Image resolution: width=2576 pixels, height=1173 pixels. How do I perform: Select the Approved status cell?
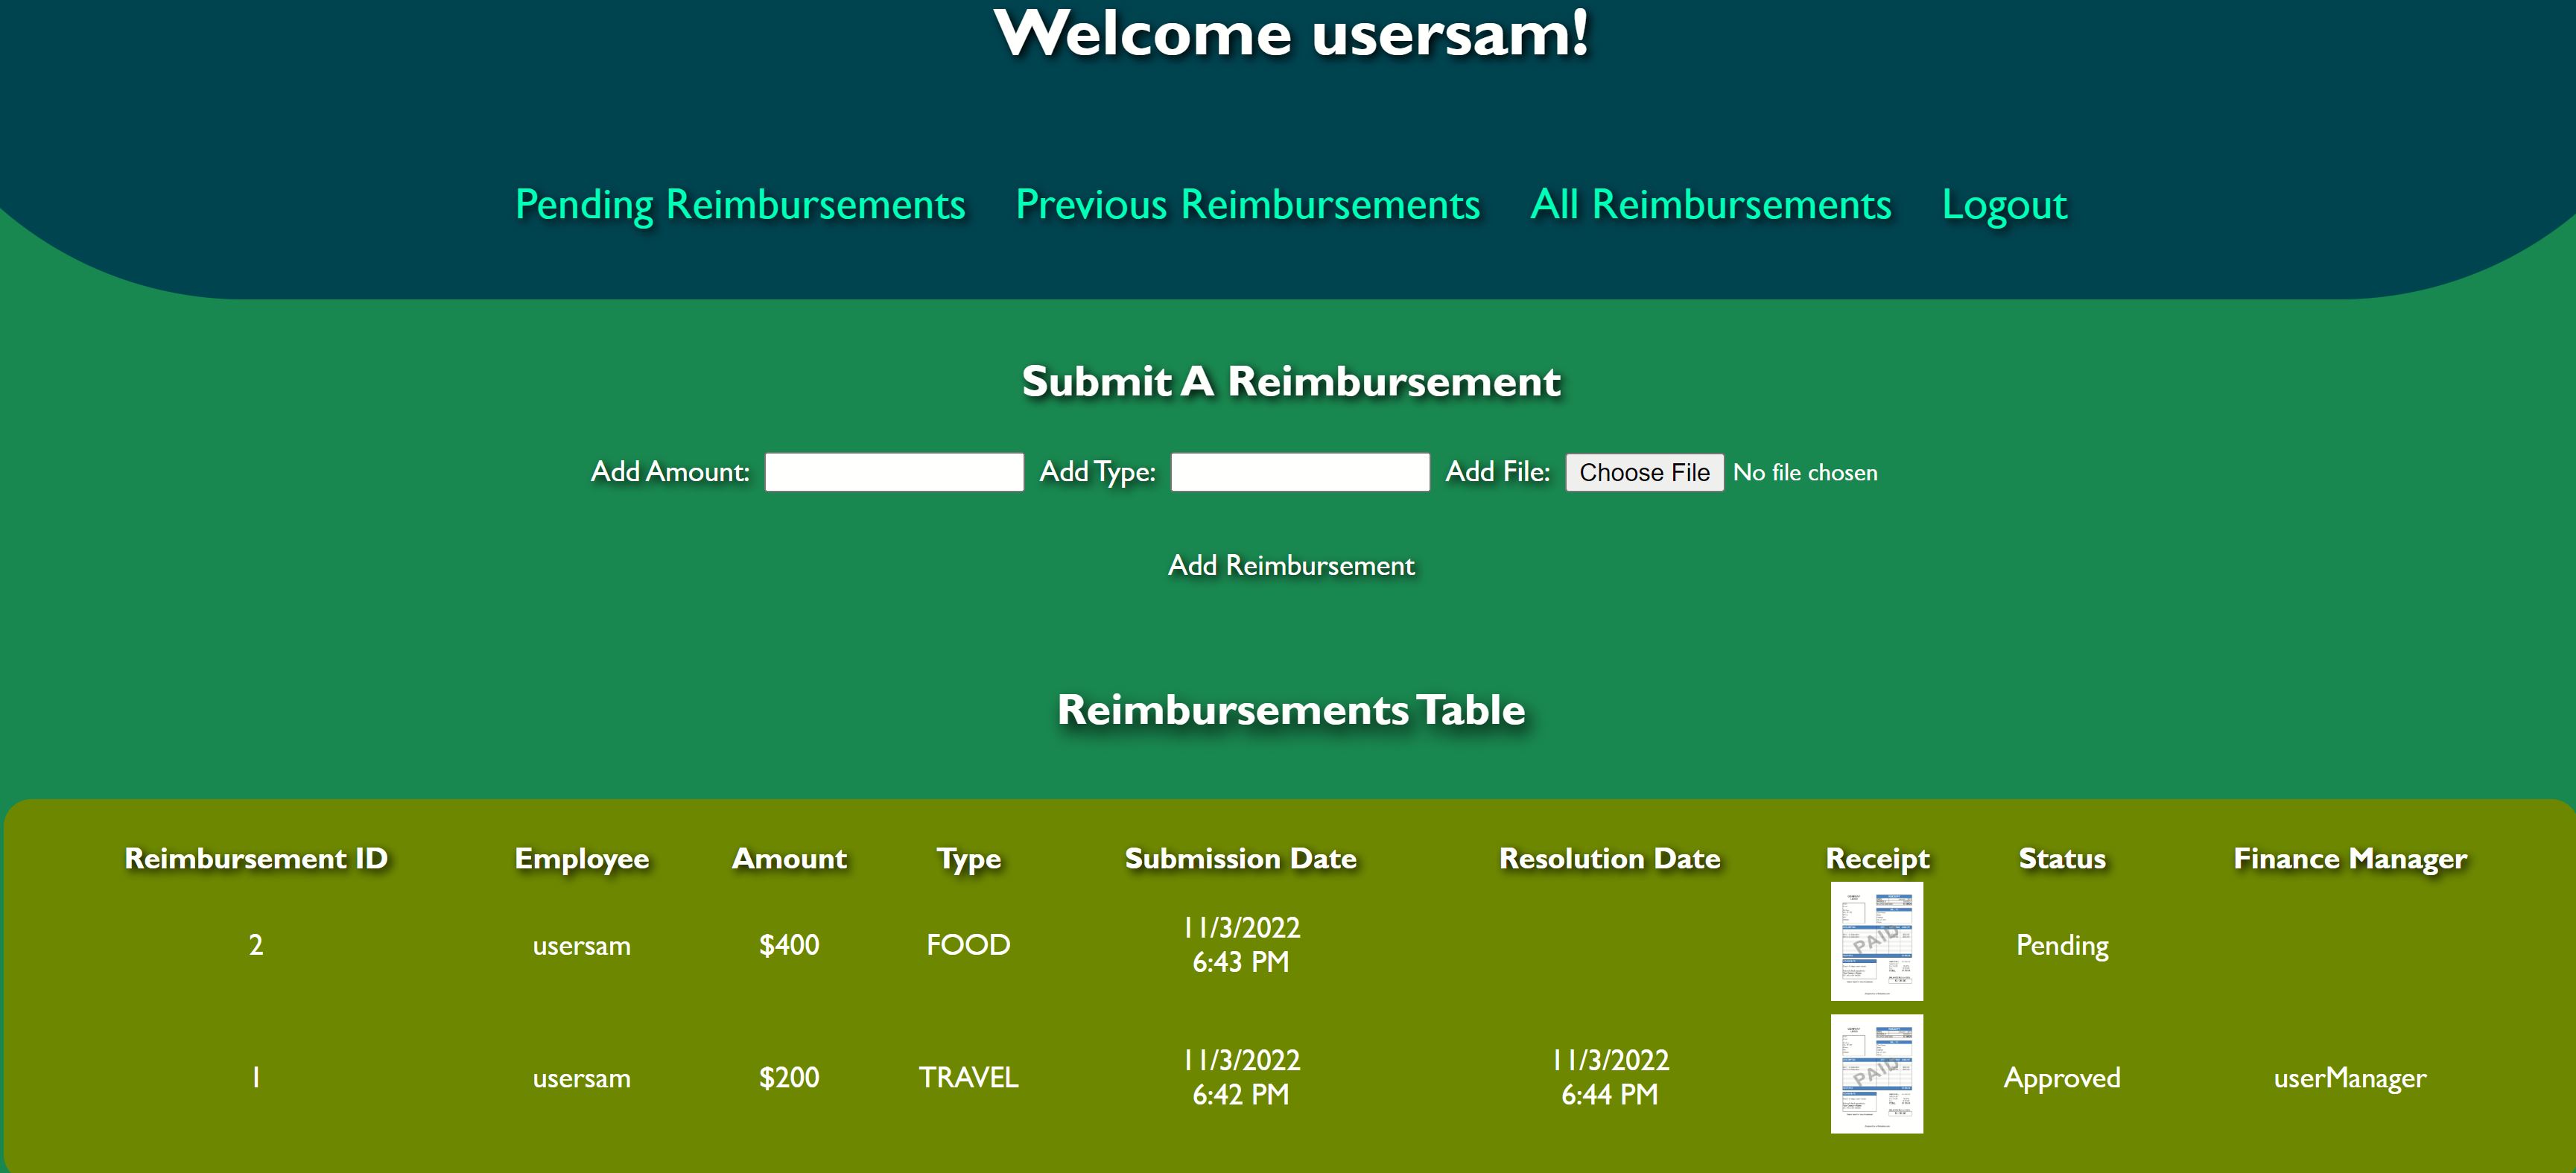pyautogui.click(x=2061, y=1078)
